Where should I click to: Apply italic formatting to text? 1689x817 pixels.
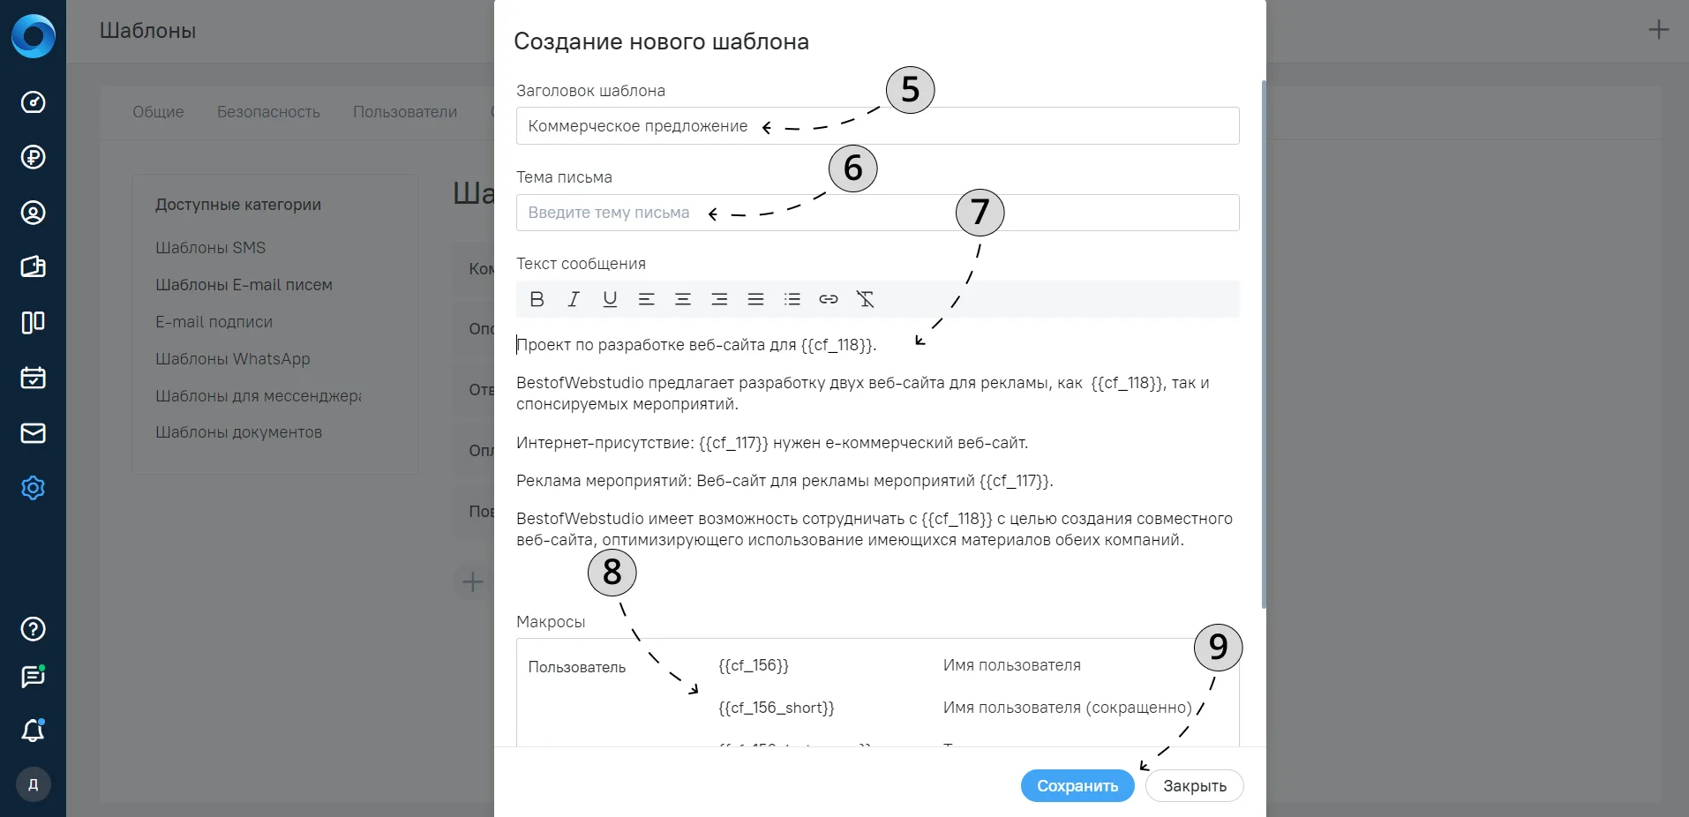coord(574,299)
